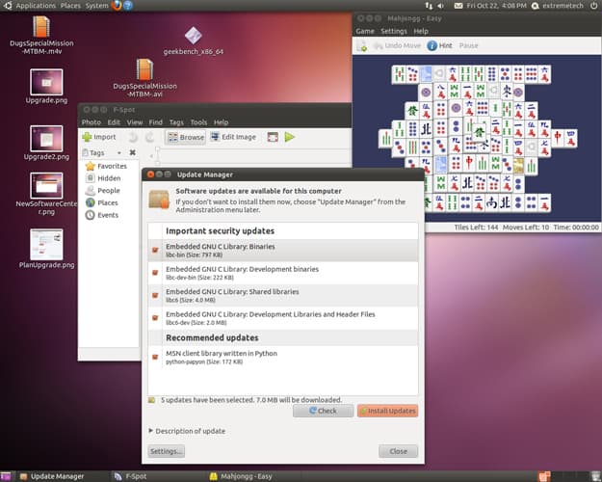Open the network indicator in top panel
The width and height of the screenshot is (602, 482).
[429, 6]
